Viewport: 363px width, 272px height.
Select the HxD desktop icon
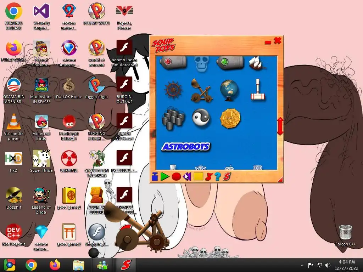coord(14,161)
